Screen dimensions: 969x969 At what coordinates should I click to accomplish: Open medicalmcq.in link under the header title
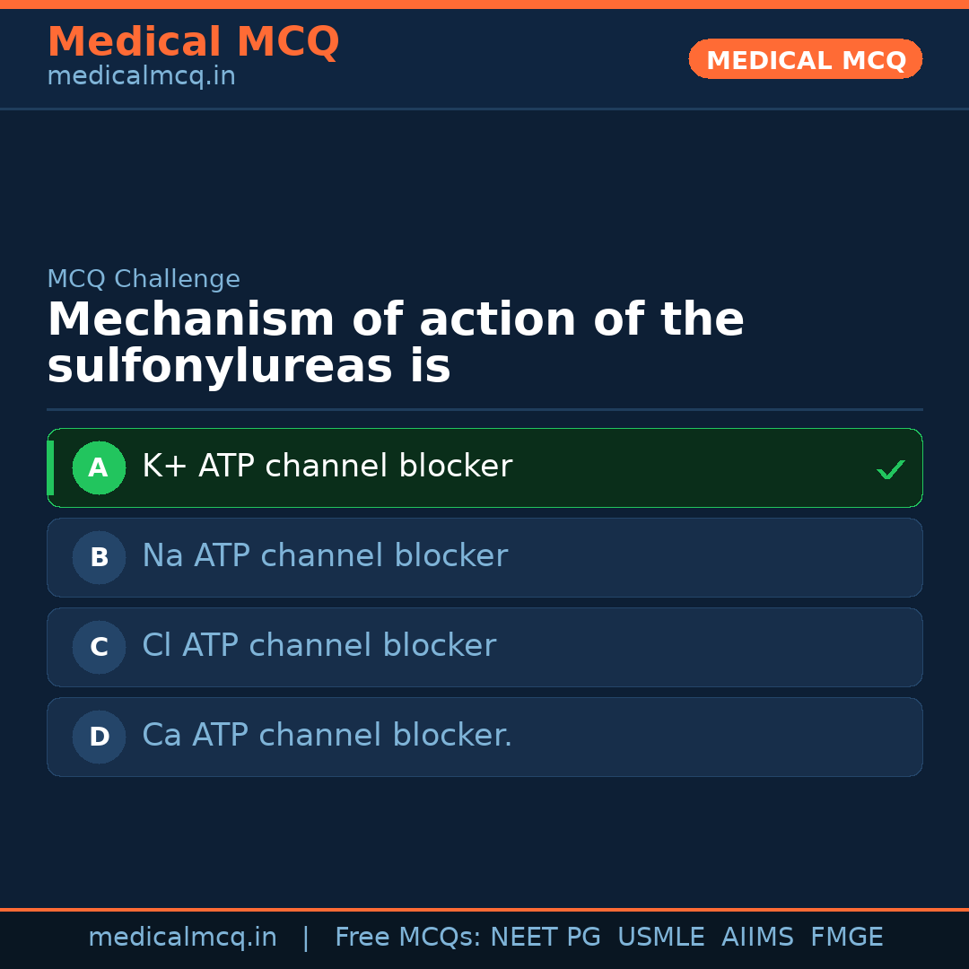point(141,77)
